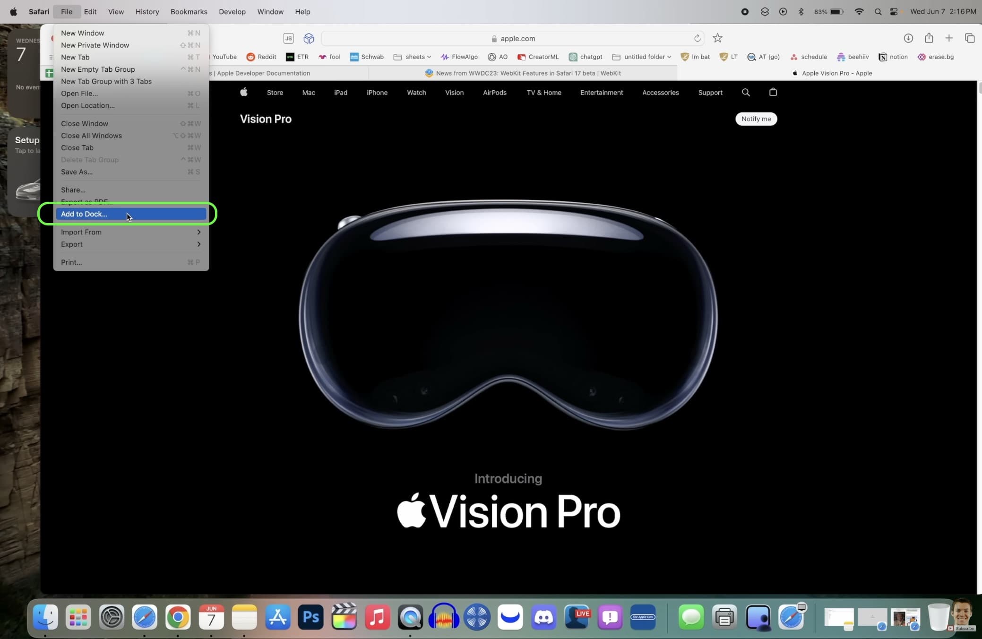Click the search magnifier on Apple navbar
982x639 pixels.
pos(746,92)
